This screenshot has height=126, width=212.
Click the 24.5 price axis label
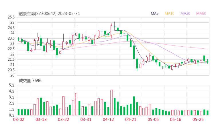[x=11, y=28]
